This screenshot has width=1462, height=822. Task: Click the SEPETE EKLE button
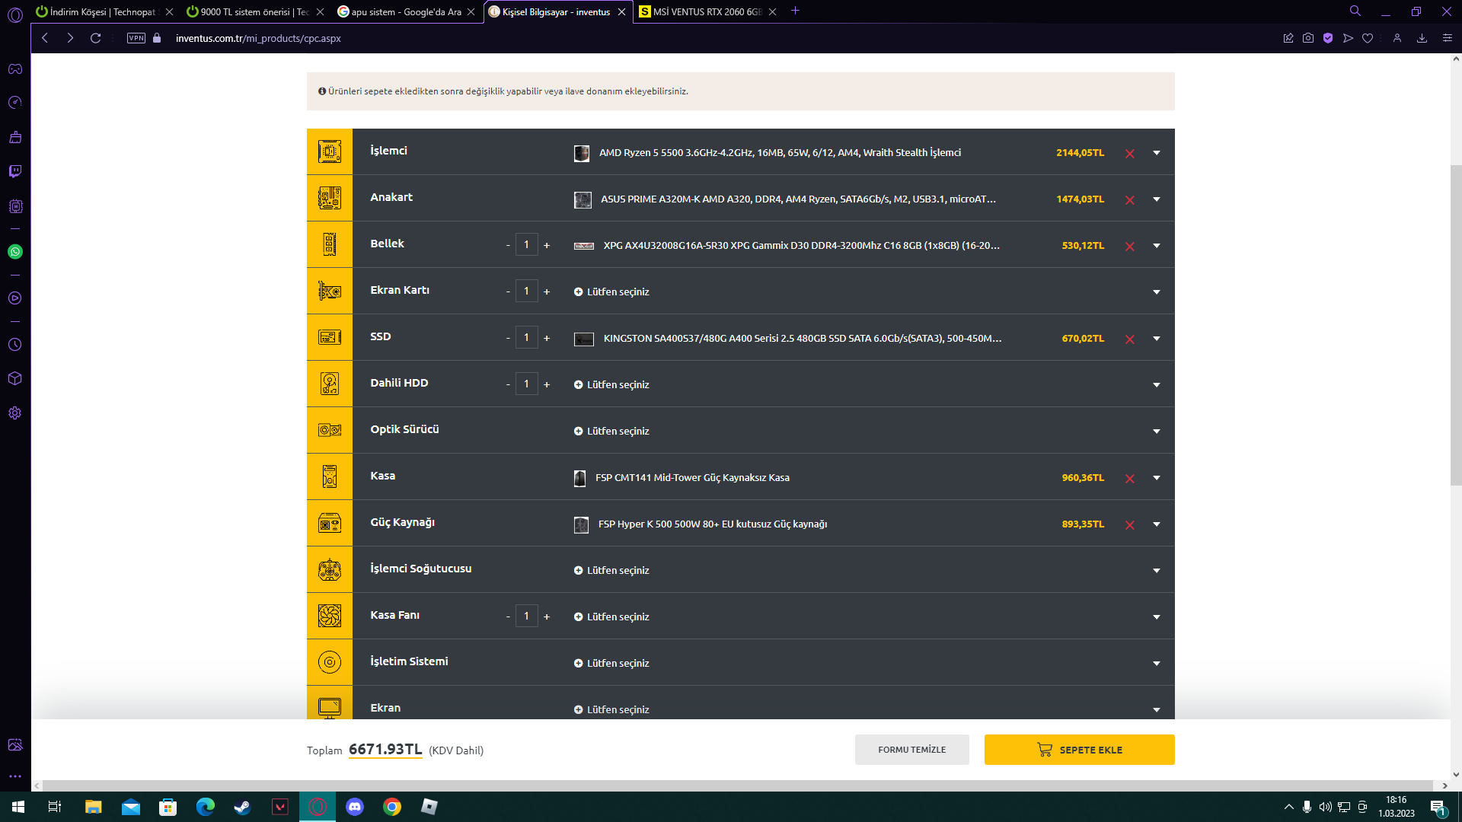[1079, 750]
